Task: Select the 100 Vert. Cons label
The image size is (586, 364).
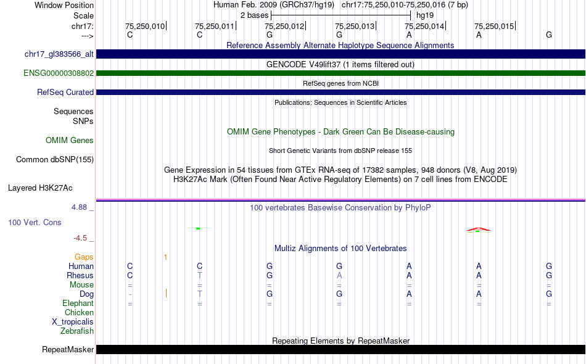Action: pos(35,222)
